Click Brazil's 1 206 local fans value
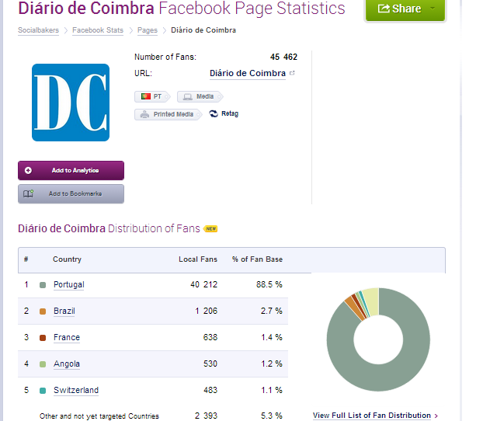This screenshot has width=497, height=421. click(207, 311)
